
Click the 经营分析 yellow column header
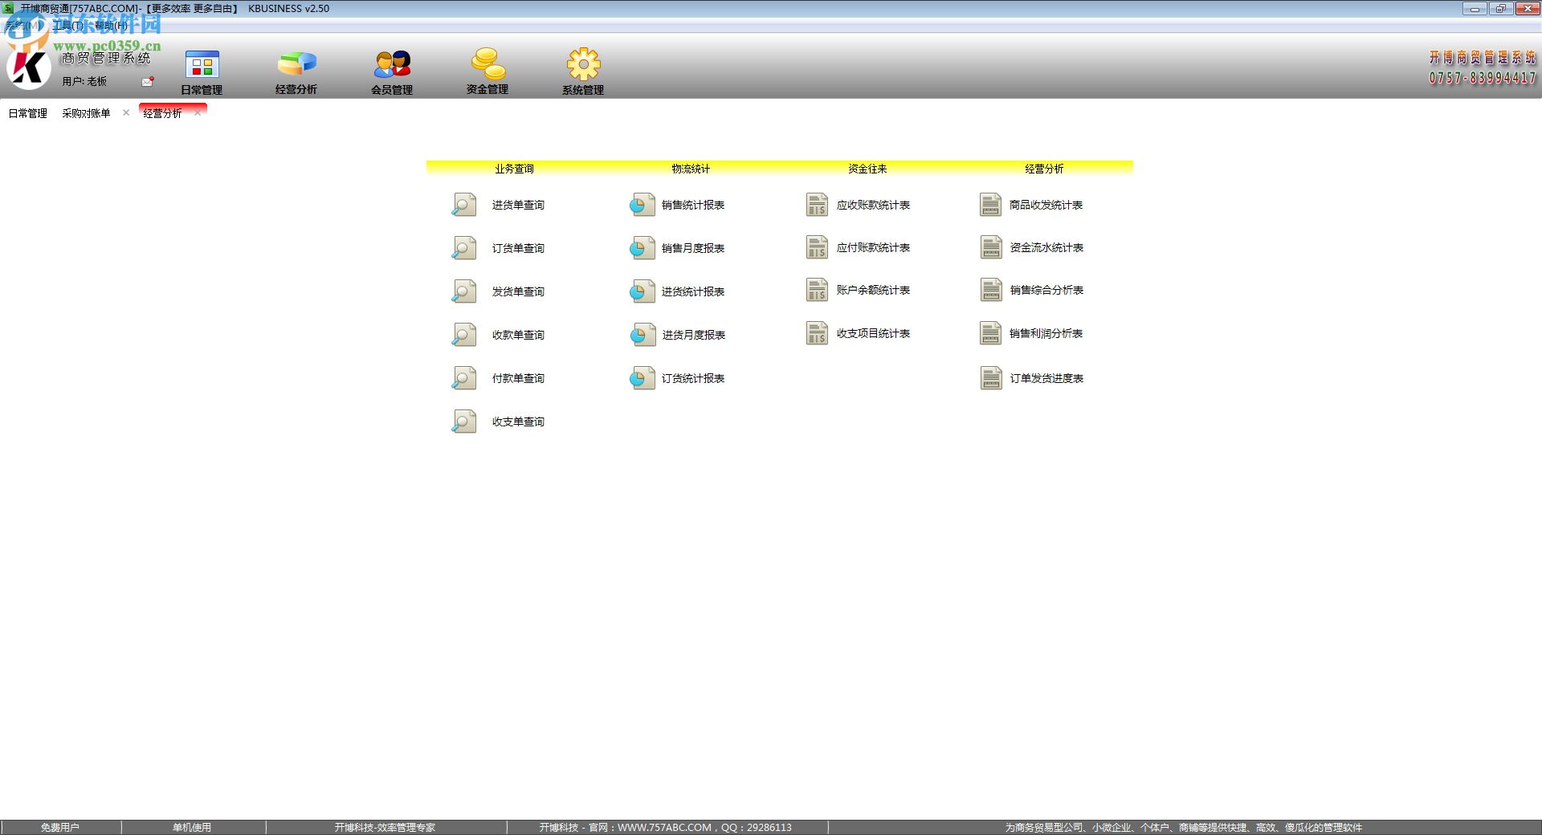(x=1044, y=169)
